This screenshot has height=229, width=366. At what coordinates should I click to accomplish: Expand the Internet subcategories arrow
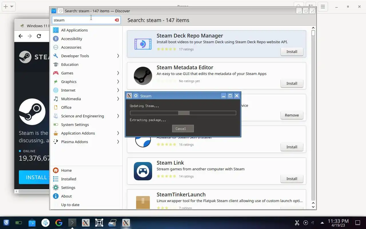[x=118, y=90]
